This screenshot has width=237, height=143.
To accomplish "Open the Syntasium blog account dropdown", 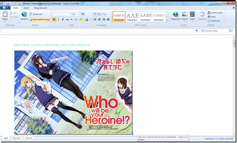I will 36,14.
